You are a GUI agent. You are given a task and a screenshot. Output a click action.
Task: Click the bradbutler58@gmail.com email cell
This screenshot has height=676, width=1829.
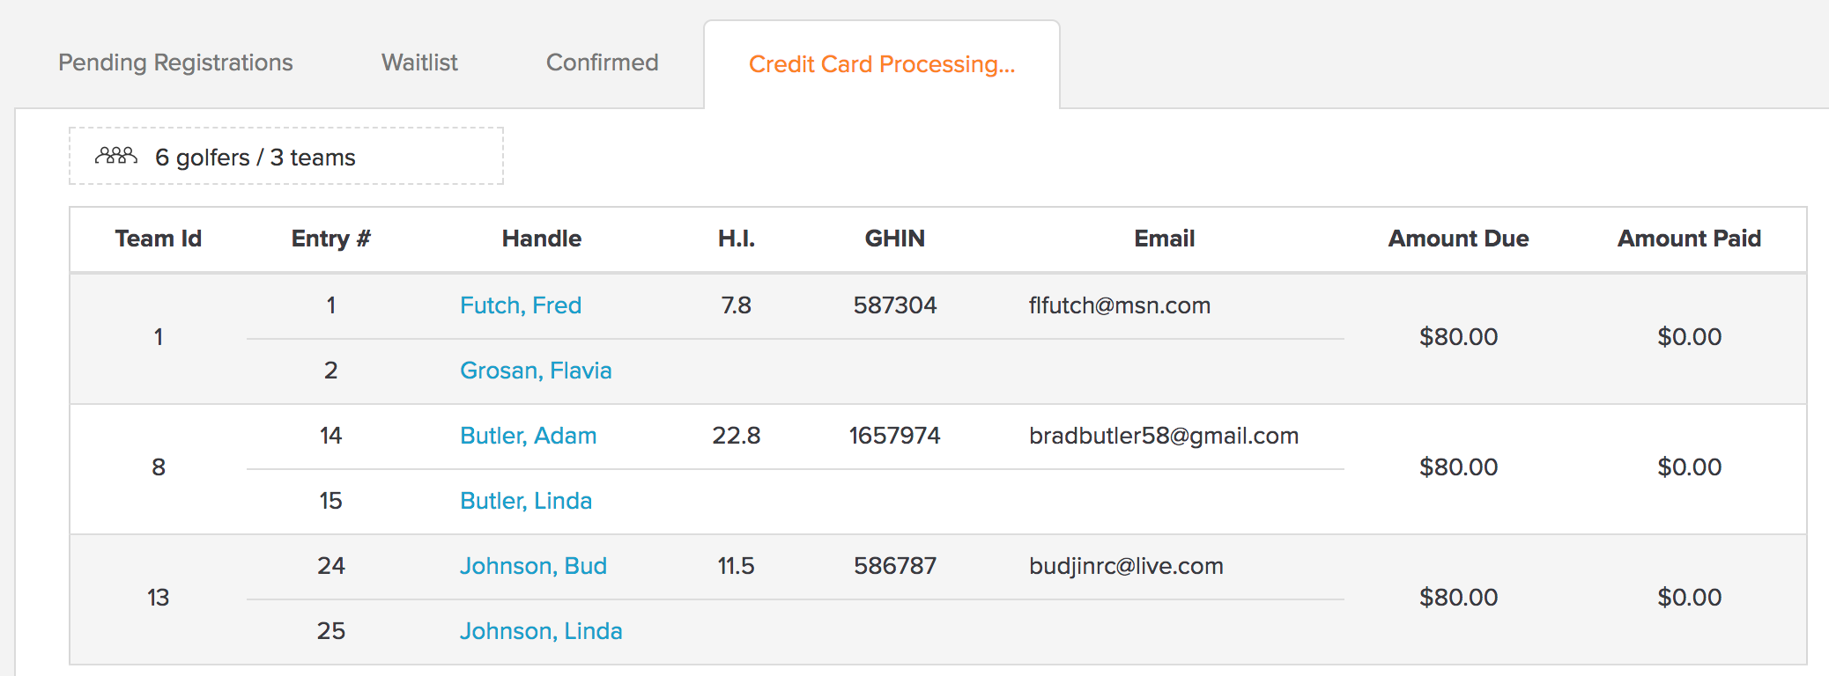tap(1164, 436)
